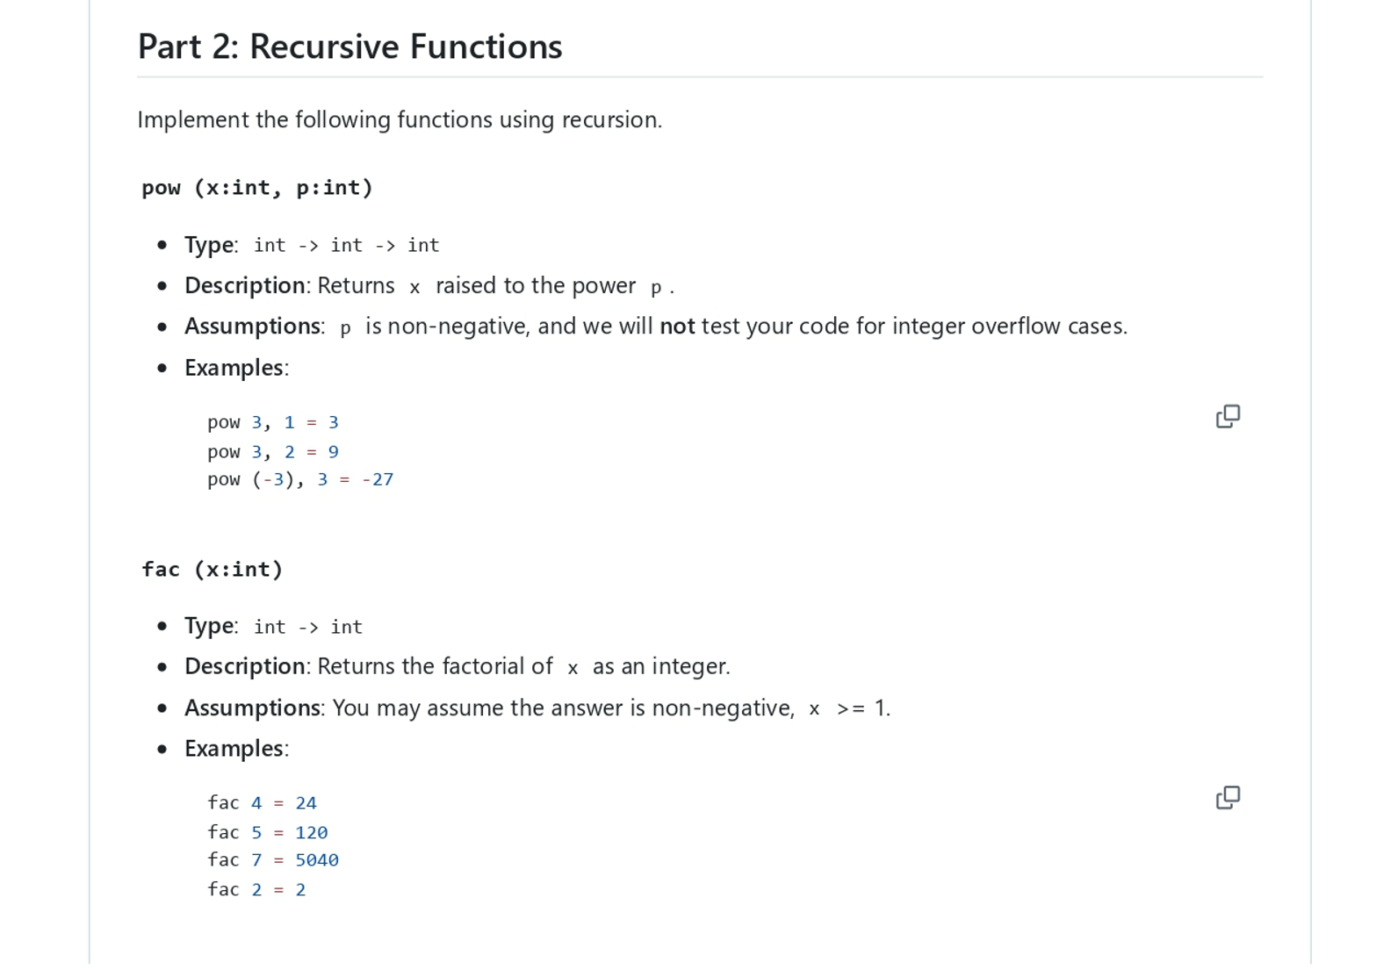Click the code line 'fac 7 = 5040'
1398x970 pixels.
(273, 860)
